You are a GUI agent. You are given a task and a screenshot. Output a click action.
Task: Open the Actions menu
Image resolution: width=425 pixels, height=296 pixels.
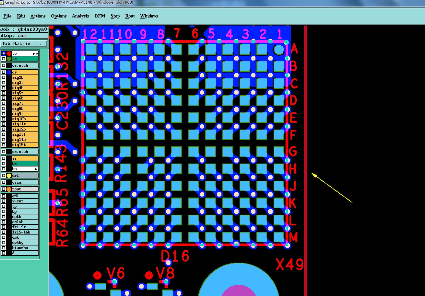(38, 16)
